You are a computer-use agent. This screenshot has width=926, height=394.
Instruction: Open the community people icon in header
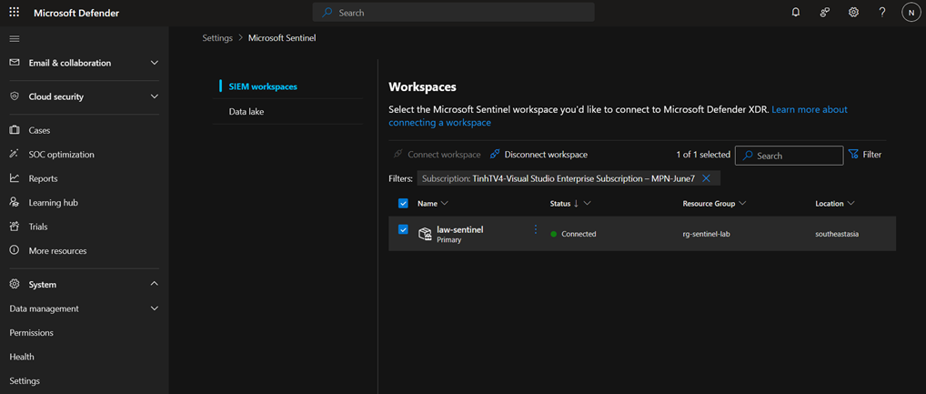pos(825,13)
